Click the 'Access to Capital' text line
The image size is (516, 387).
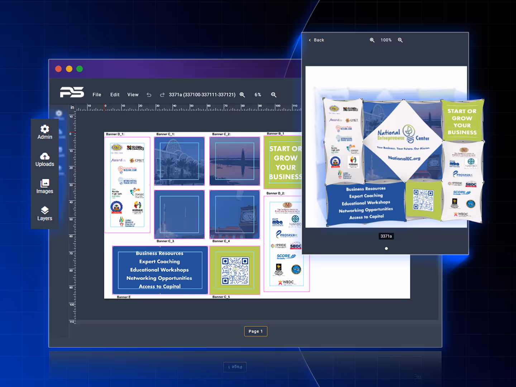(159, 286)
